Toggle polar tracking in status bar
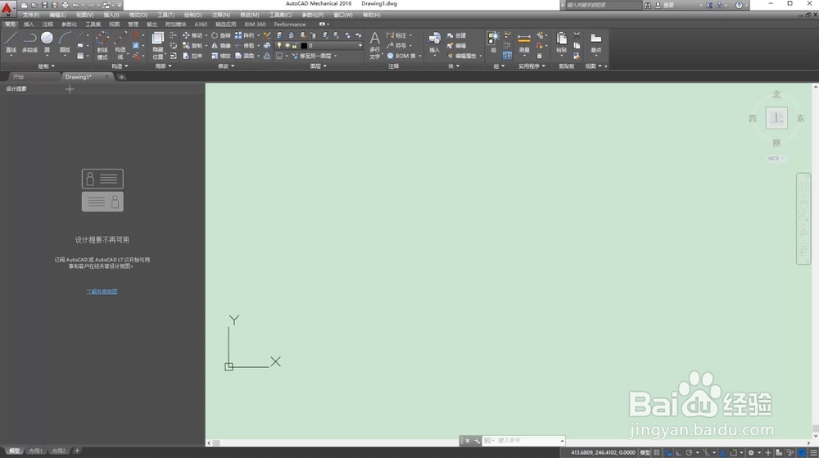819x458 pixels. [689, 452]
